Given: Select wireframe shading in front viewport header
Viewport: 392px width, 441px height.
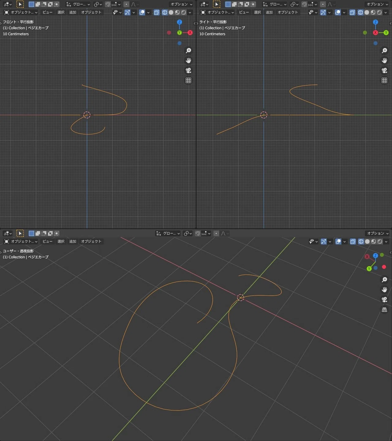Looking at the screenshot, I should click(x=165, y=13).
